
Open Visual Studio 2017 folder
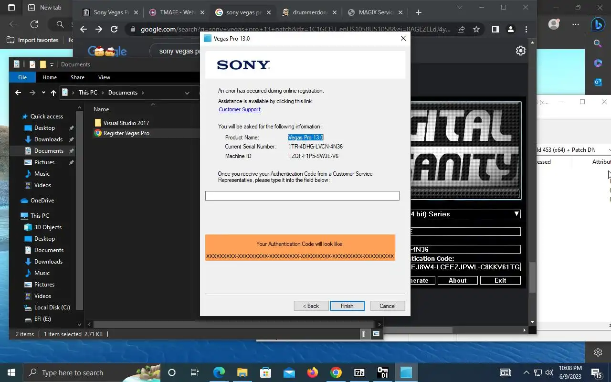(x=126, y=123)
